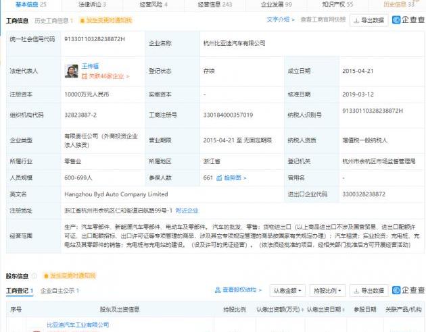Viewport: 426px width, 332px height.
Task: Switch to the 法律诉讼 tab
Action: 92,4
